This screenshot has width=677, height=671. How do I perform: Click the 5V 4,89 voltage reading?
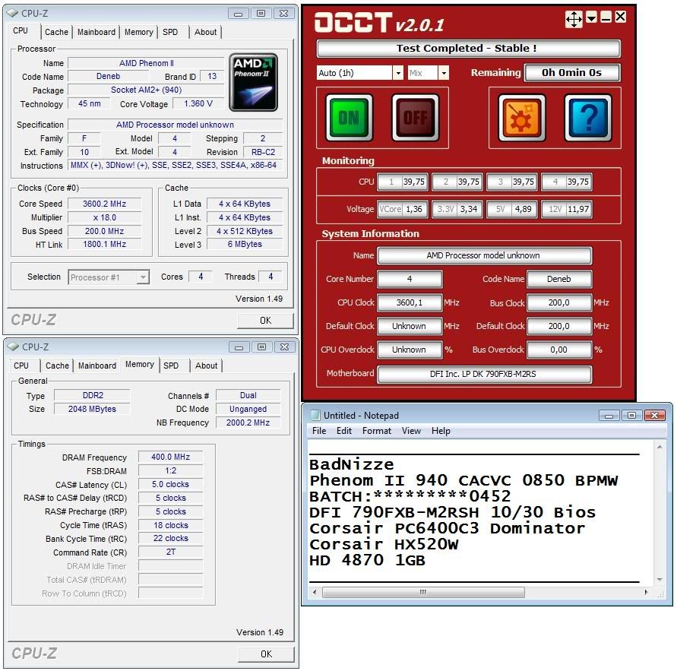(x=512, y=209)
